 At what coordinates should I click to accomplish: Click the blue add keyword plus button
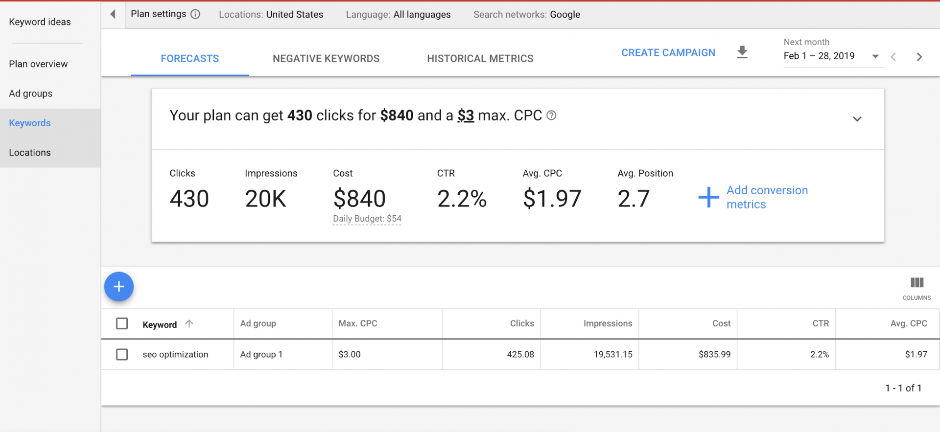coord(119,287)
